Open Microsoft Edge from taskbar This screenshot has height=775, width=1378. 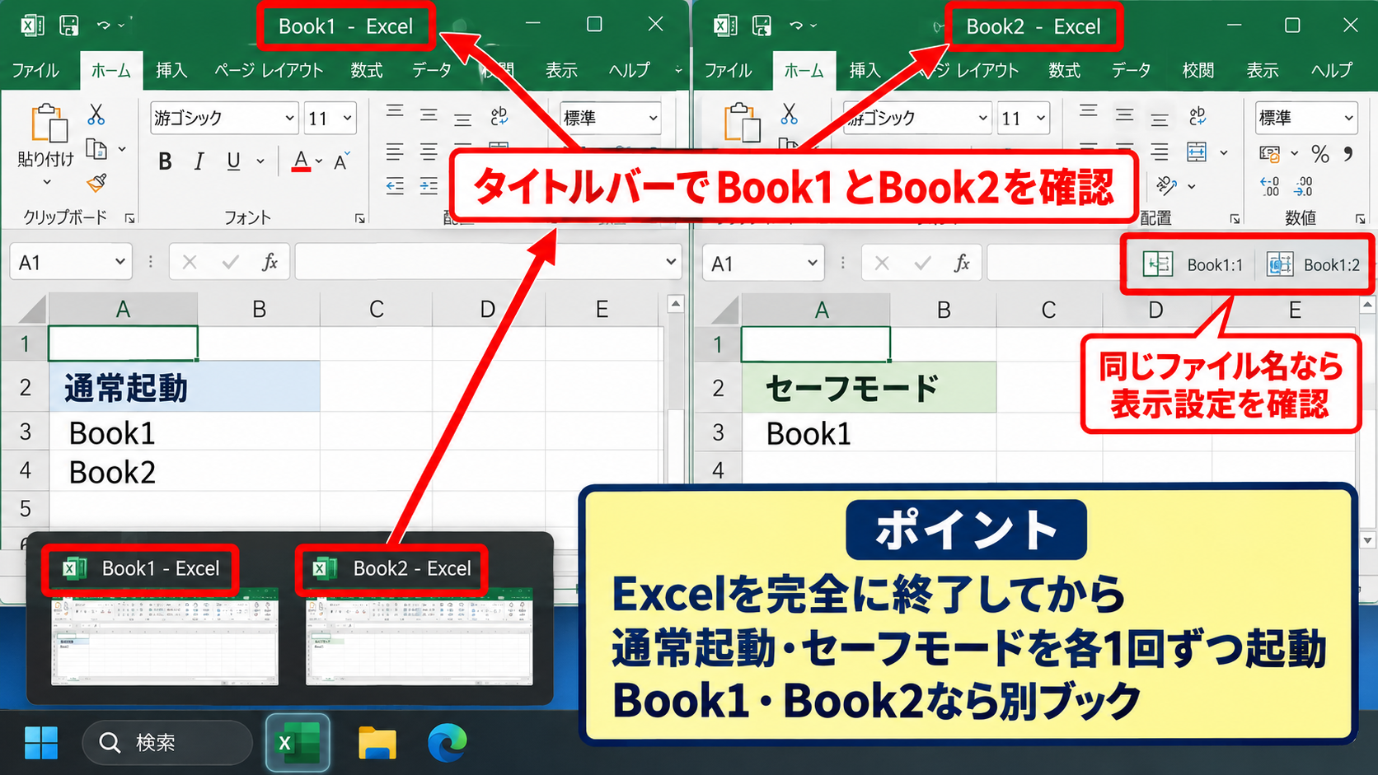[x=448, y=743]
